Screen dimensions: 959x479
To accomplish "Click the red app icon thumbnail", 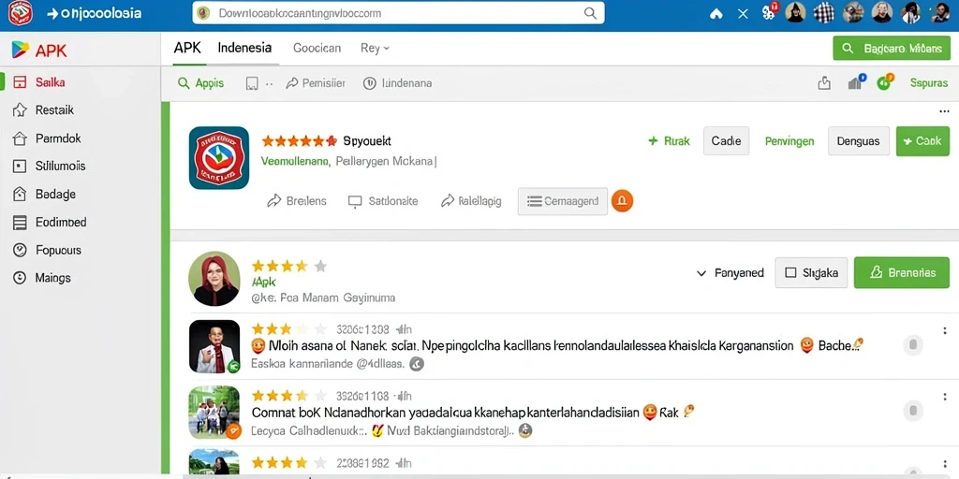I will (x=219, y=157).
